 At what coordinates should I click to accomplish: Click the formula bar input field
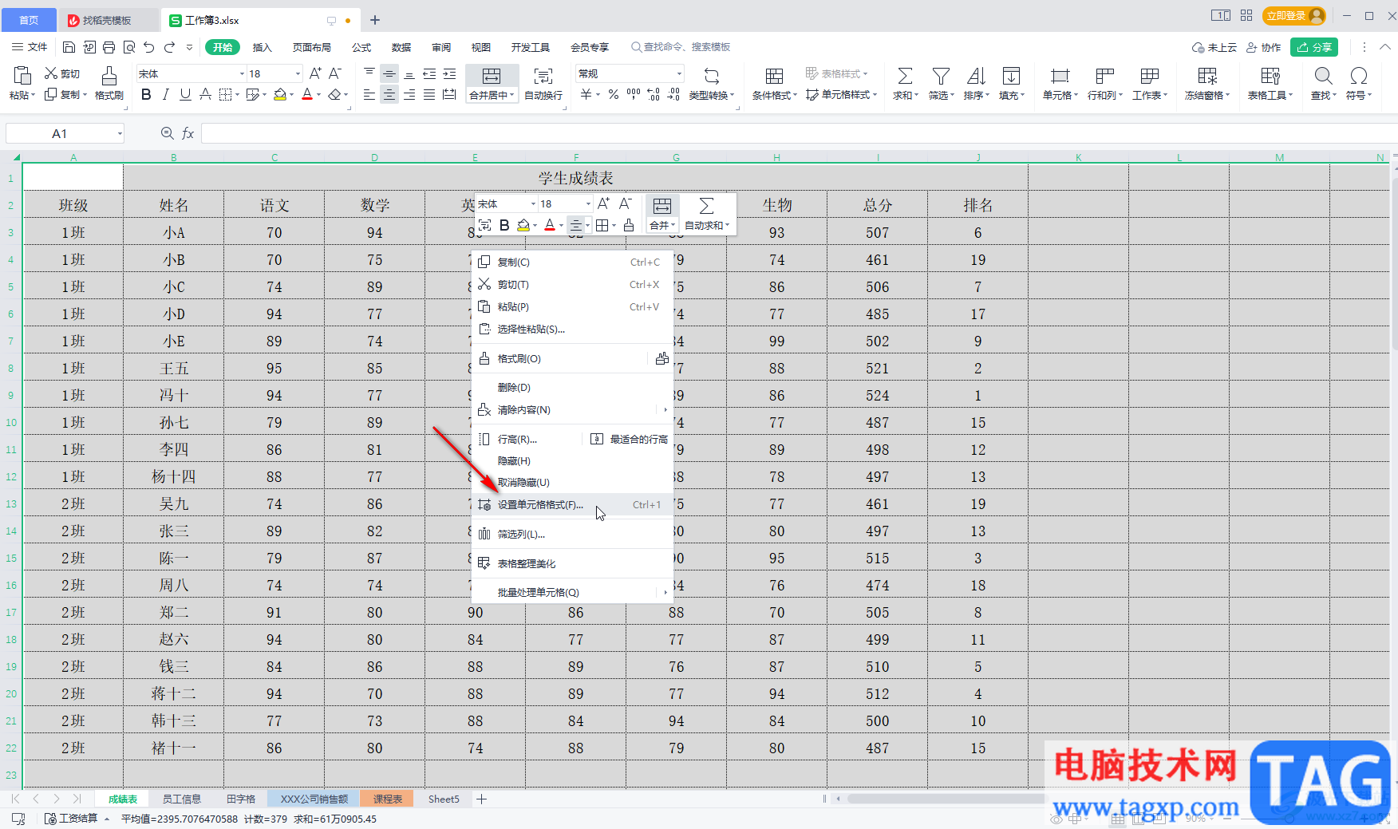798,133
